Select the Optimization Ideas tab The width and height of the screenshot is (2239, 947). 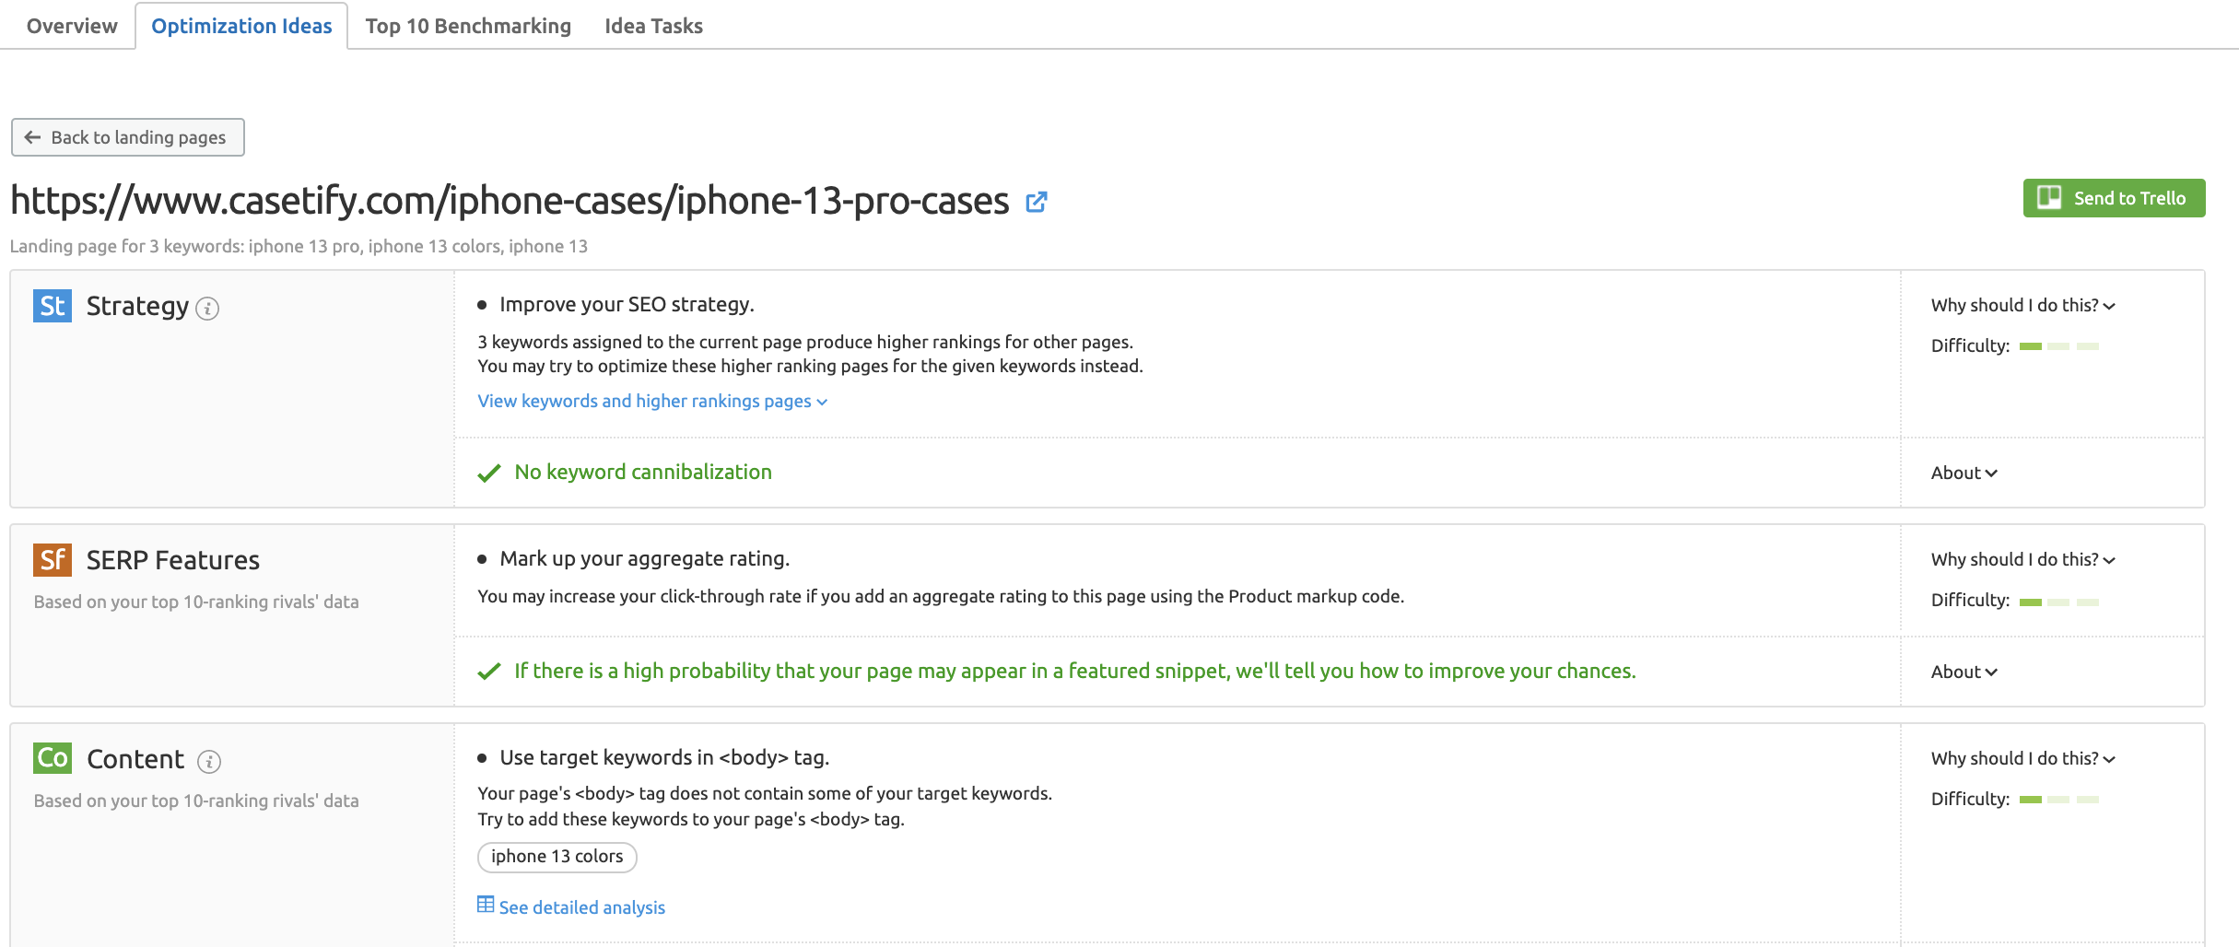[241, 26]
